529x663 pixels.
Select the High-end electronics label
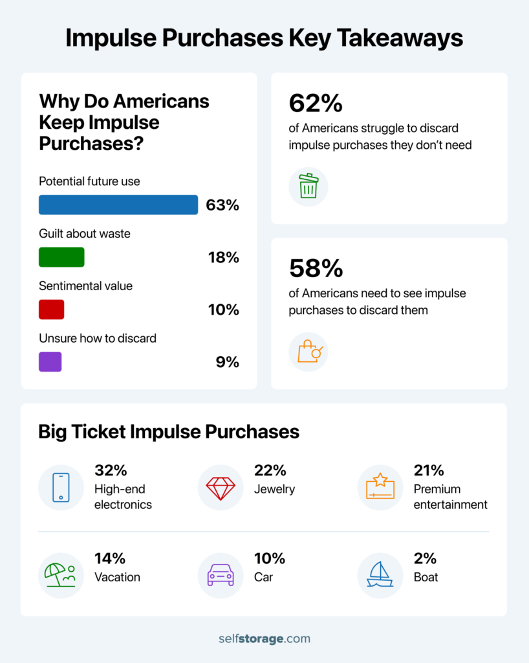coord(124,497)
